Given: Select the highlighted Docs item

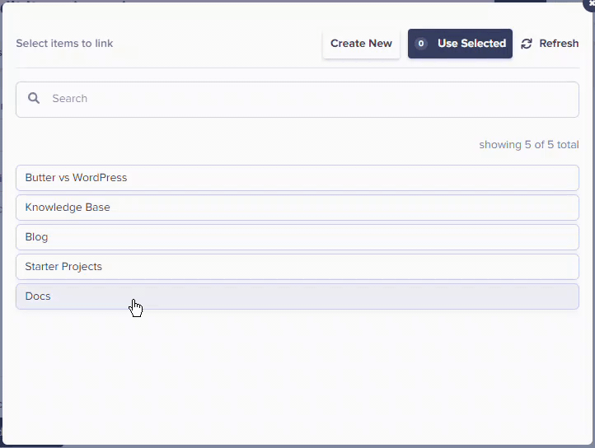Looking at the screenshot, I should [297, 296].
